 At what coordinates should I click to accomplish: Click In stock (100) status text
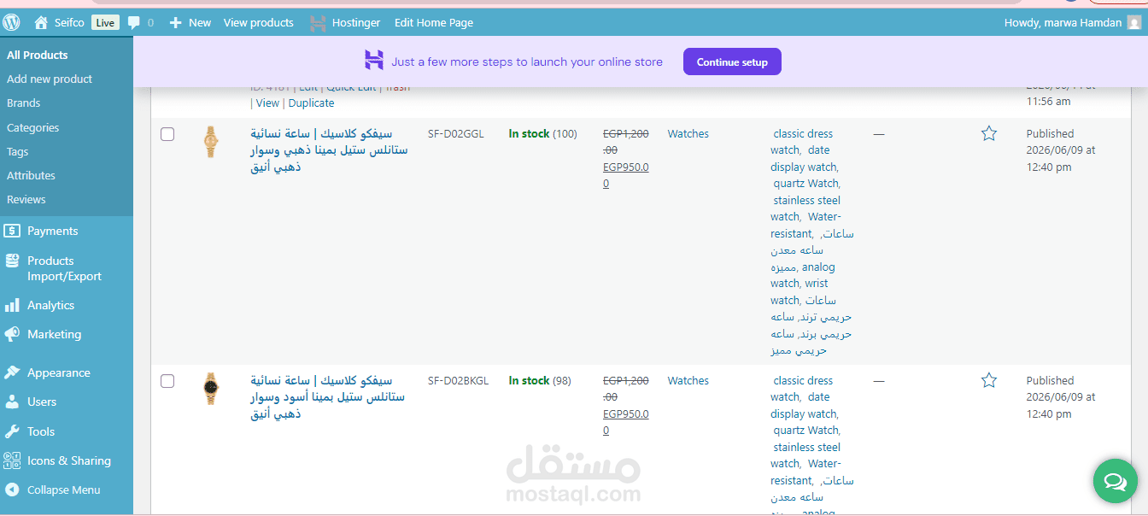(x=543, y=134)
